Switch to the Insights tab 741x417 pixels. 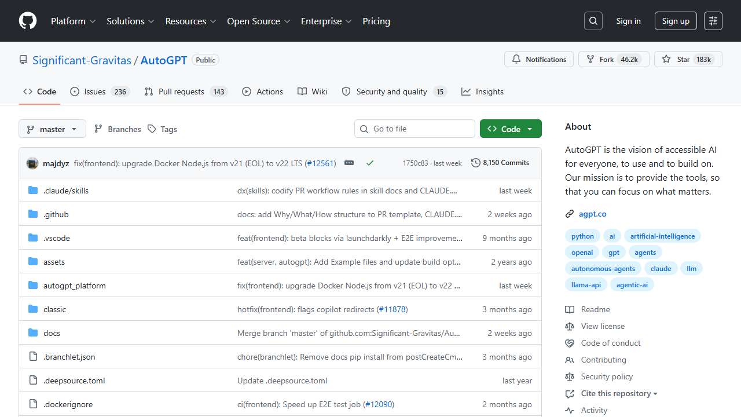[x=483, y=92]
